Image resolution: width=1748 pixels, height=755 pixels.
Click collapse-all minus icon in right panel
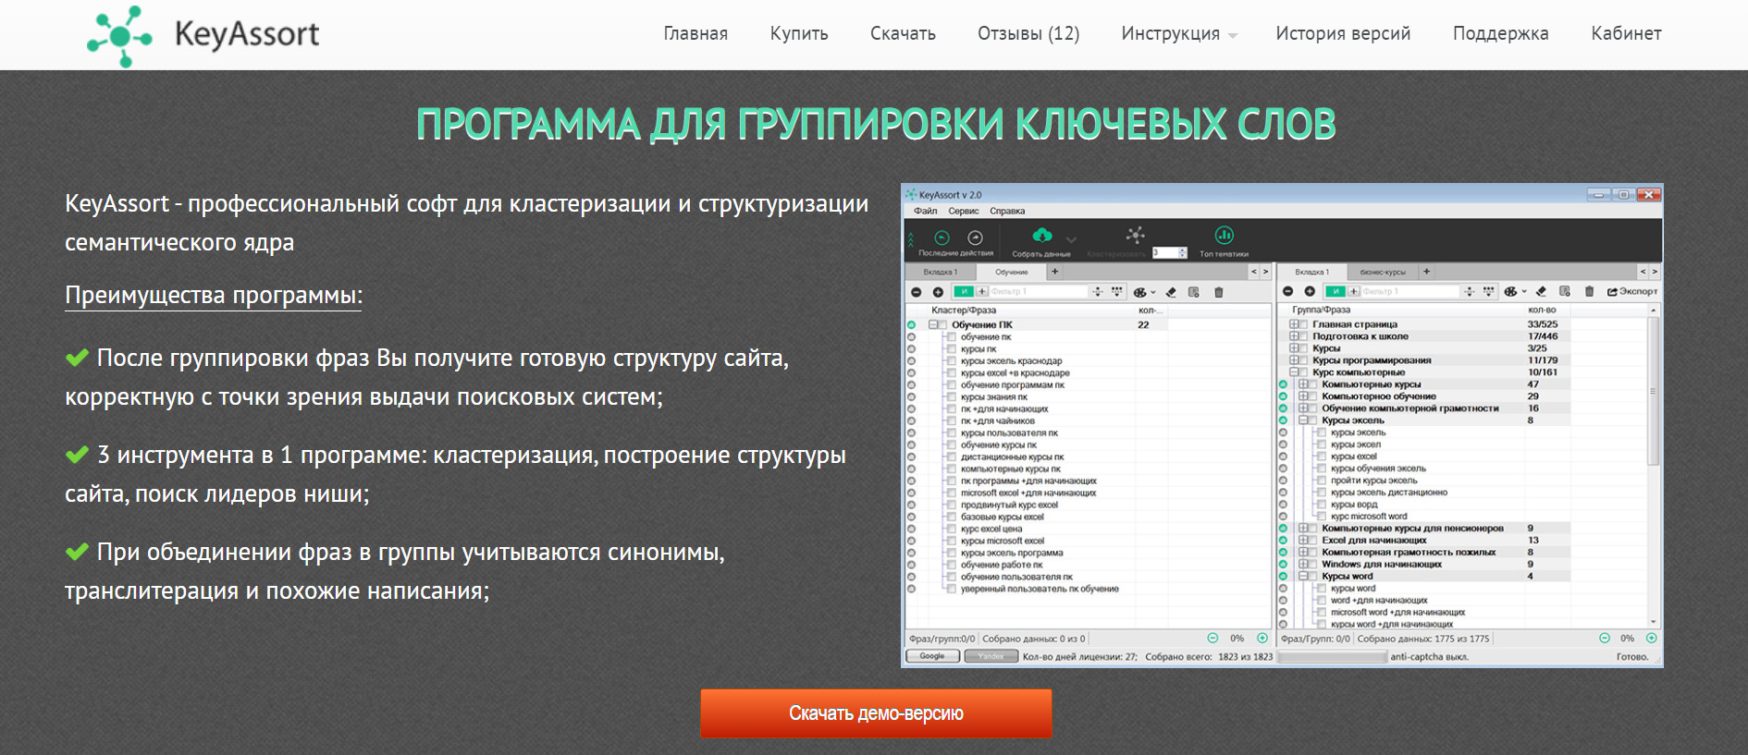pos(1287,291)
